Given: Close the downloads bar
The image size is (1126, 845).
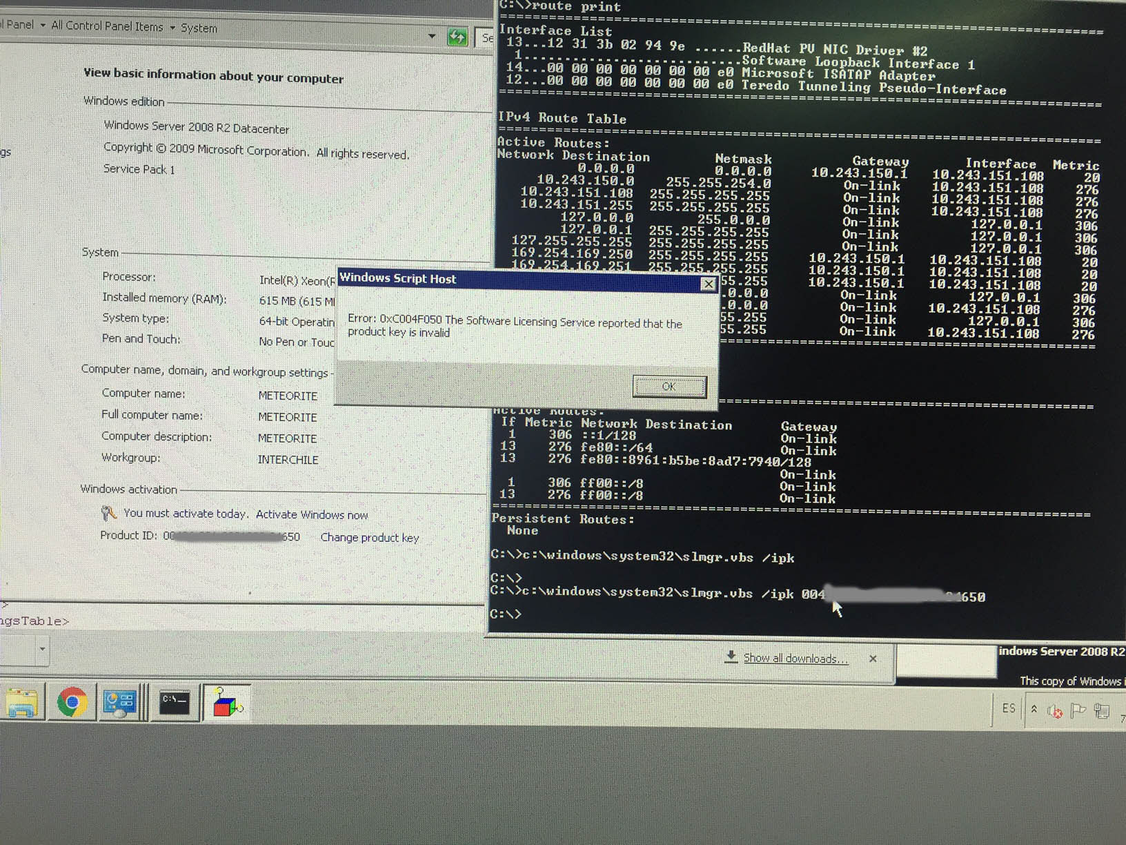Looking at the screenshot, I should pos(873,659).
